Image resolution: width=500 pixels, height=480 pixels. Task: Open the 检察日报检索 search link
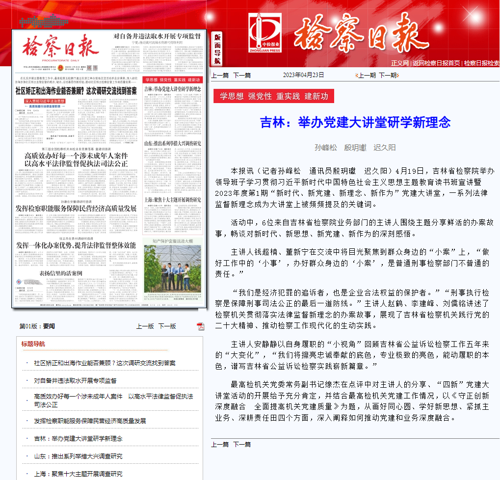pyautogui.click(x=481, y=63)
